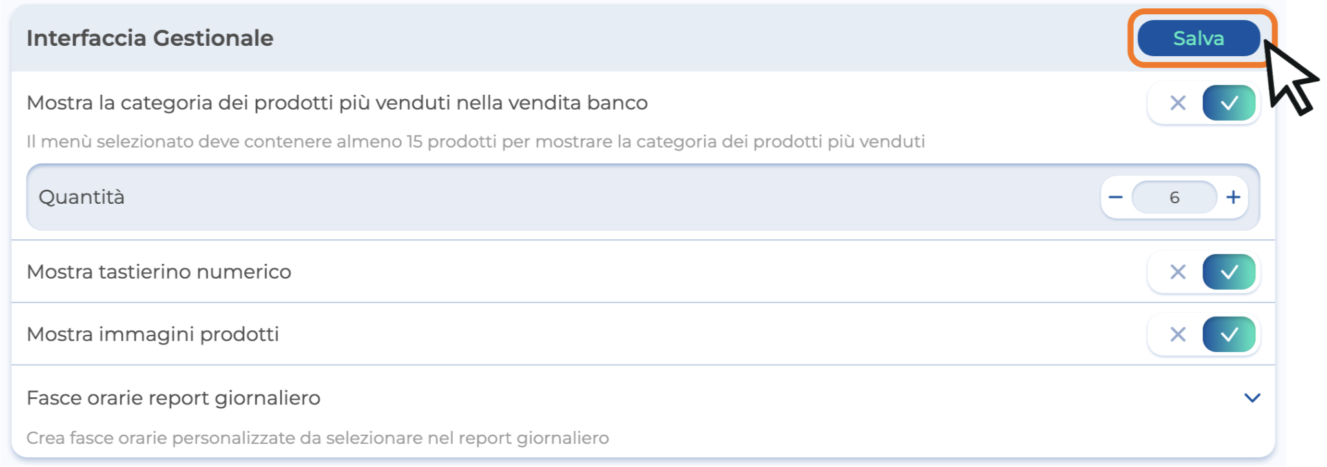Click the Mostra la categoria dei prodotti label
This screenshot has width=1327, height=467.
click(x=337, y=103)
